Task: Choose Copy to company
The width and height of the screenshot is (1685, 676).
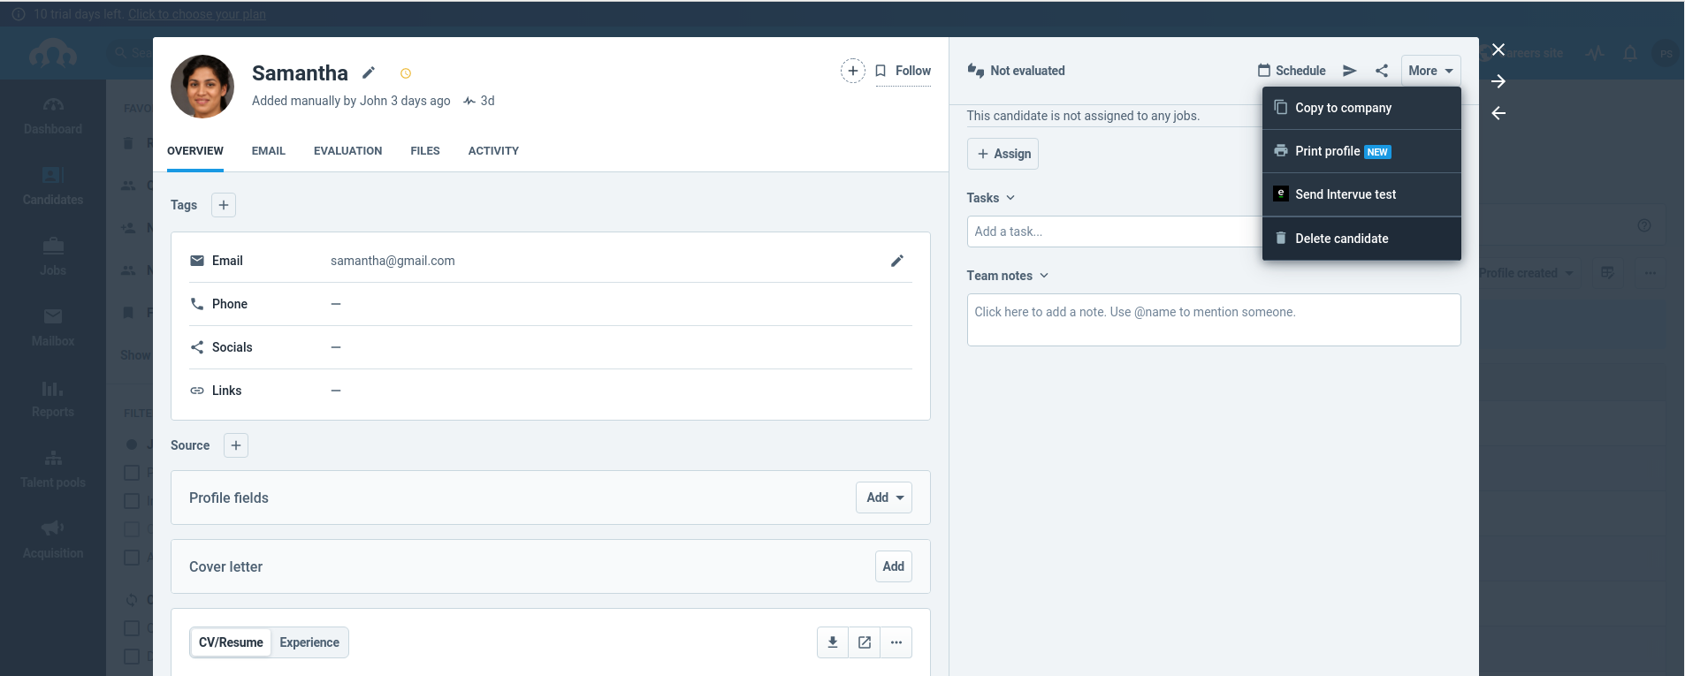Action: [1361, 108]
